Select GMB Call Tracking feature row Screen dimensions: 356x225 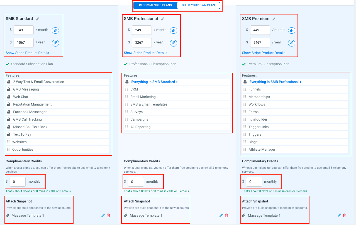(58, 119)
